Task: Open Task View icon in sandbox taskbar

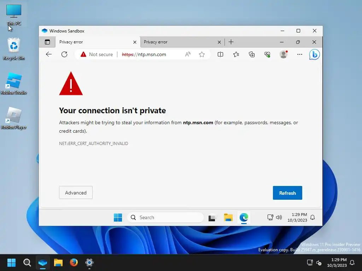Action: click(x=212, y=217)
